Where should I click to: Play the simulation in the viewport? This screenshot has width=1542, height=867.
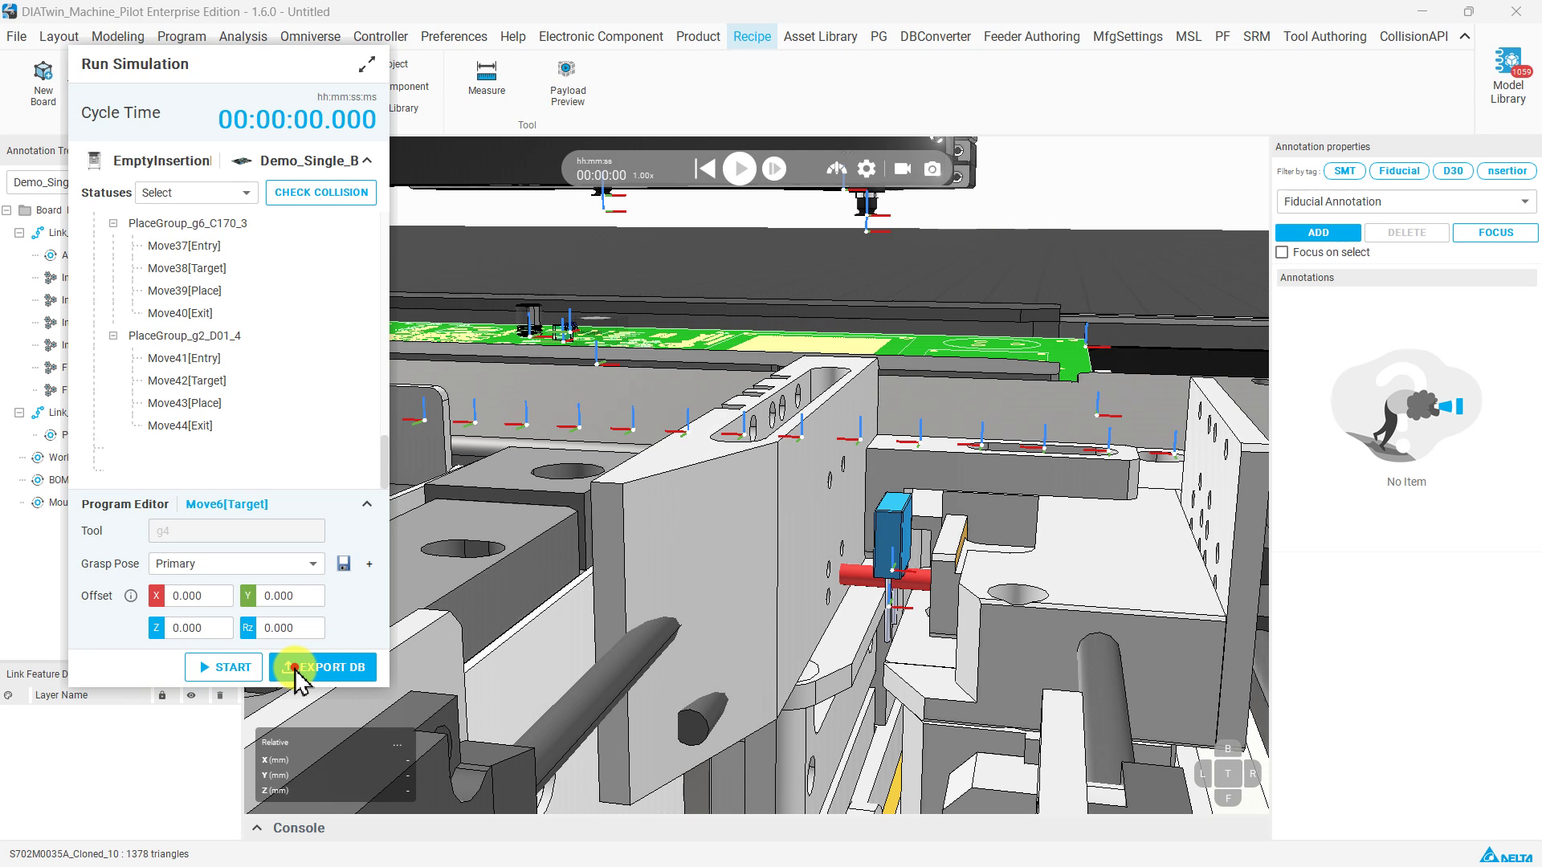(x=740, y=169)
